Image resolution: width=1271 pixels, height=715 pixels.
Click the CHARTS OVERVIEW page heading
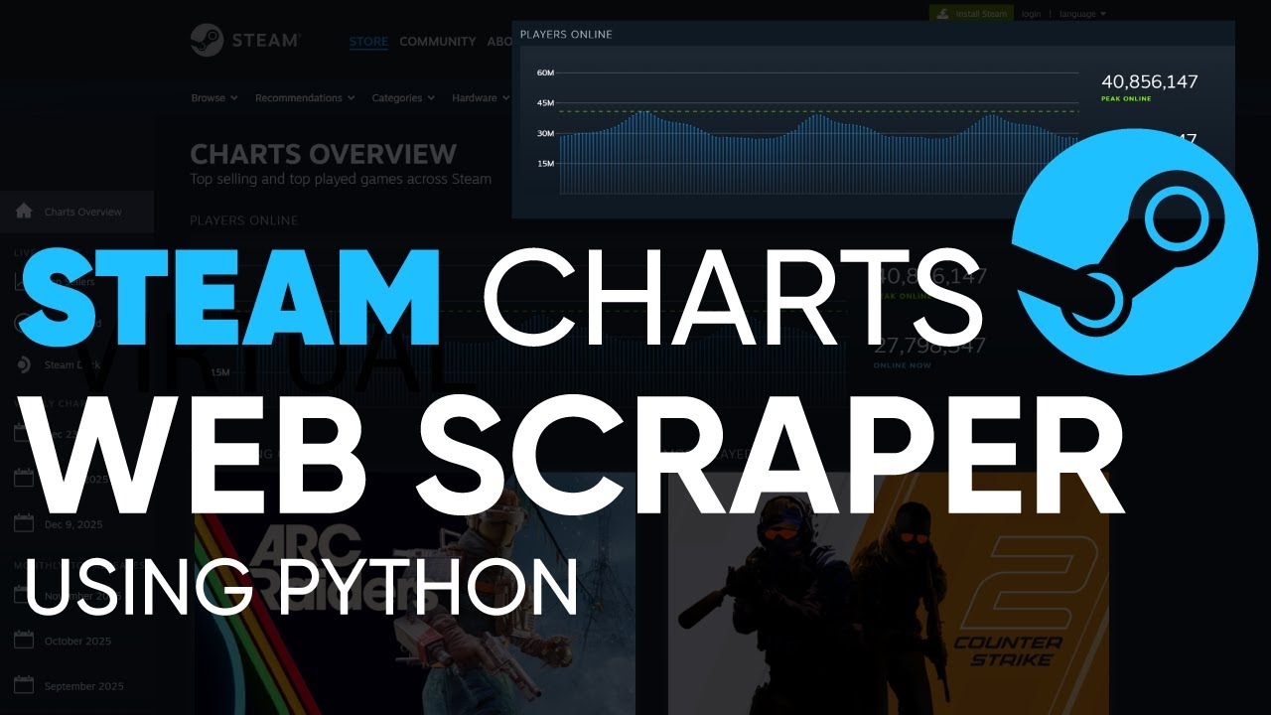[x=324, y=154]
